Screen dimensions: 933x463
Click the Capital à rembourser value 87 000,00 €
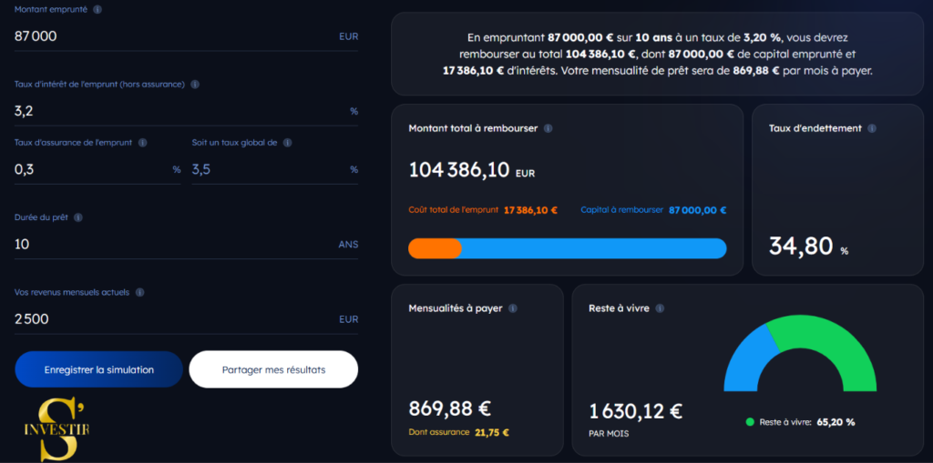(x=697, y=210)
